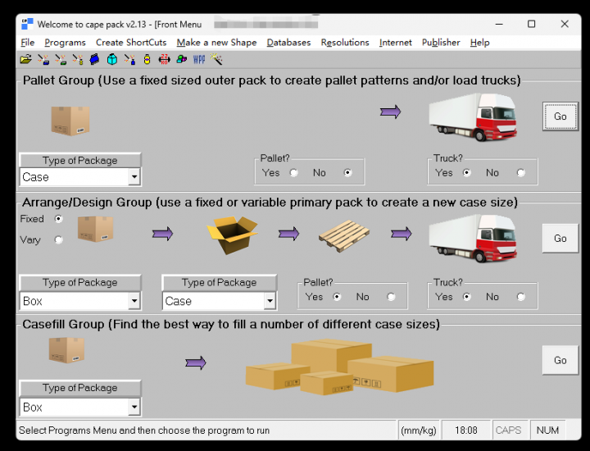
Task: Open the Databases menu
Action: (x=288, y=43)
